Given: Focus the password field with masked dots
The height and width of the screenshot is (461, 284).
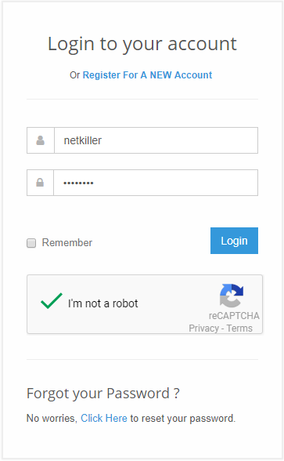Looking at the screenshot, I should [x=156, y=183].
